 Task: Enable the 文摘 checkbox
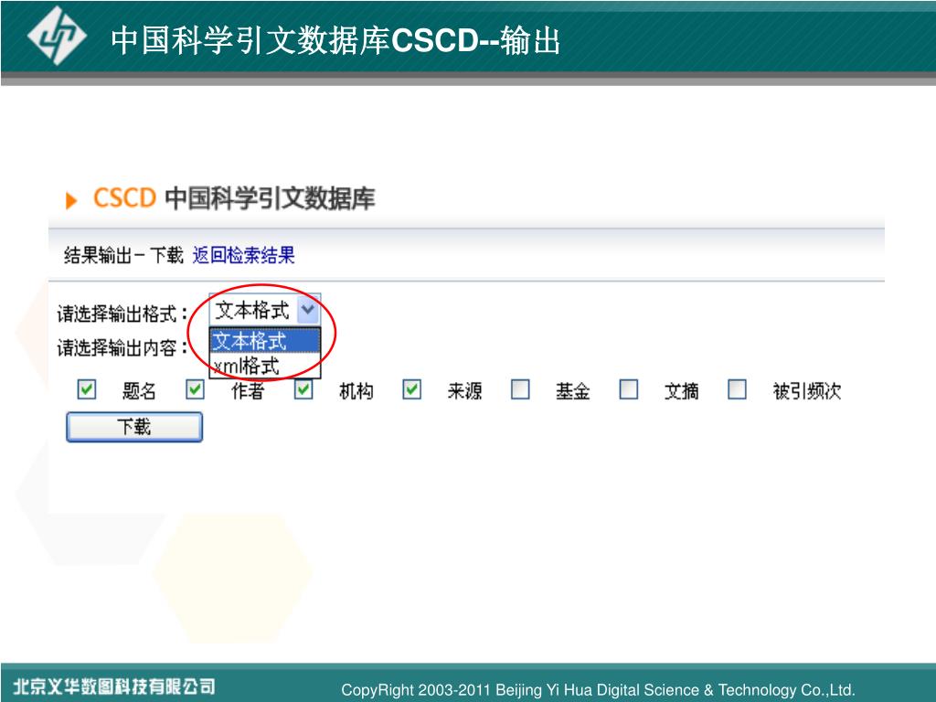point(629,389)
